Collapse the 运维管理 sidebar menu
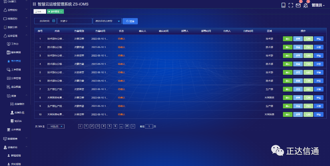 coord(15,36)
